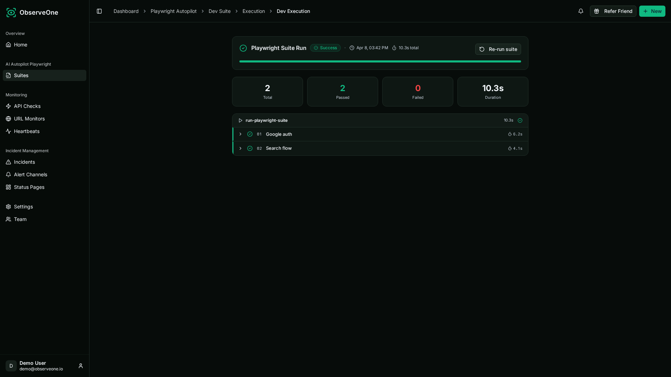Click the Duration 10.3s card
The width and height of the screenshot is (671, 377).
click(493, 91)
